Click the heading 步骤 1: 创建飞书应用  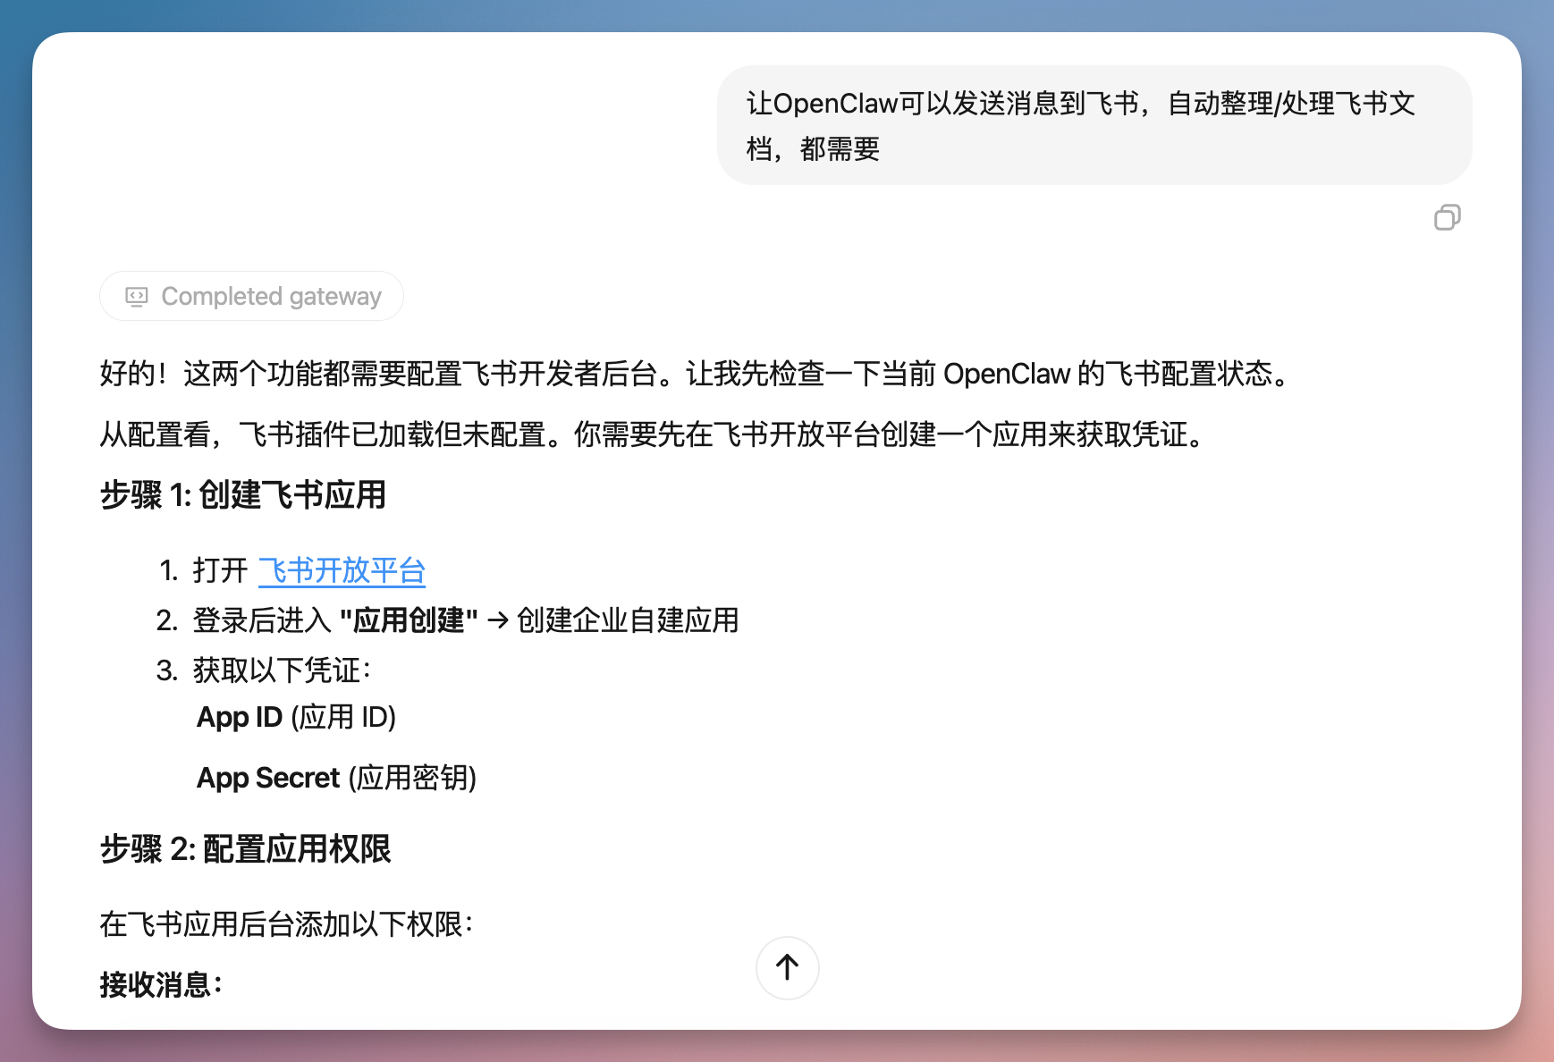point(243,494)
